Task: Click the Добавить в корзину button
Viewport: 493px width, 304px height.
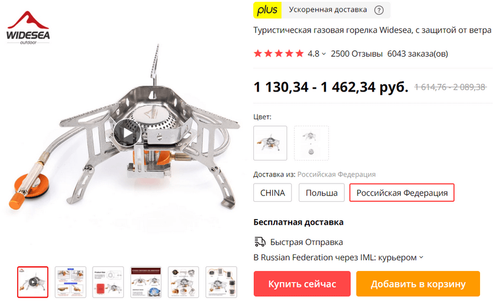Action: (418, 284)
